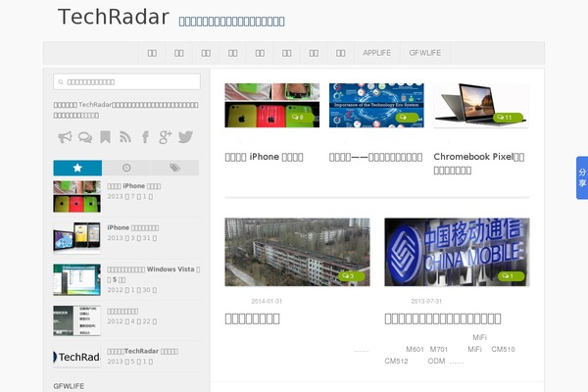Viewport: 588px width, 392px height.
Task: Open the Windows Vista sidebar thumbnail
Action: coord(76,279)
